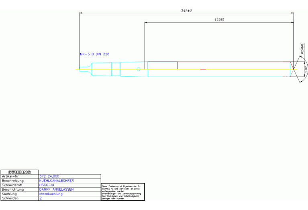Select the HSCO-KI cutting material value
Image resolution: width=308 pixels, height=210 pixels.
47,185
